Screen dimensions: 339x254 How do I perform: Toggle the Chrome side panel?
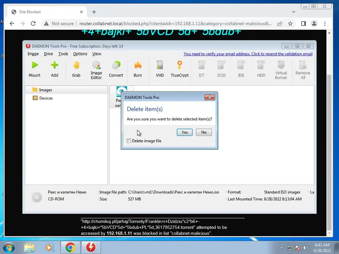pyautogui.click(x=304, y=23)
